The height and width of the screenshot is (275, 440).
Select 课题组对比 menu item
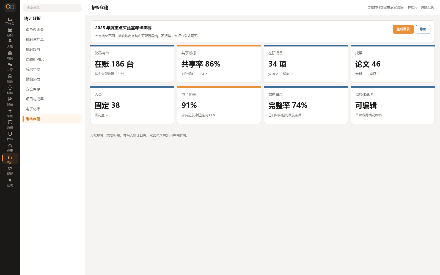[x=52, y=59]
